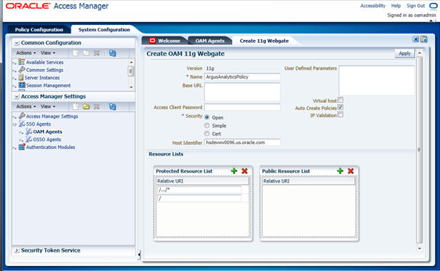Click the Apply button
This screenshot has height=271, width=440.
404,53
